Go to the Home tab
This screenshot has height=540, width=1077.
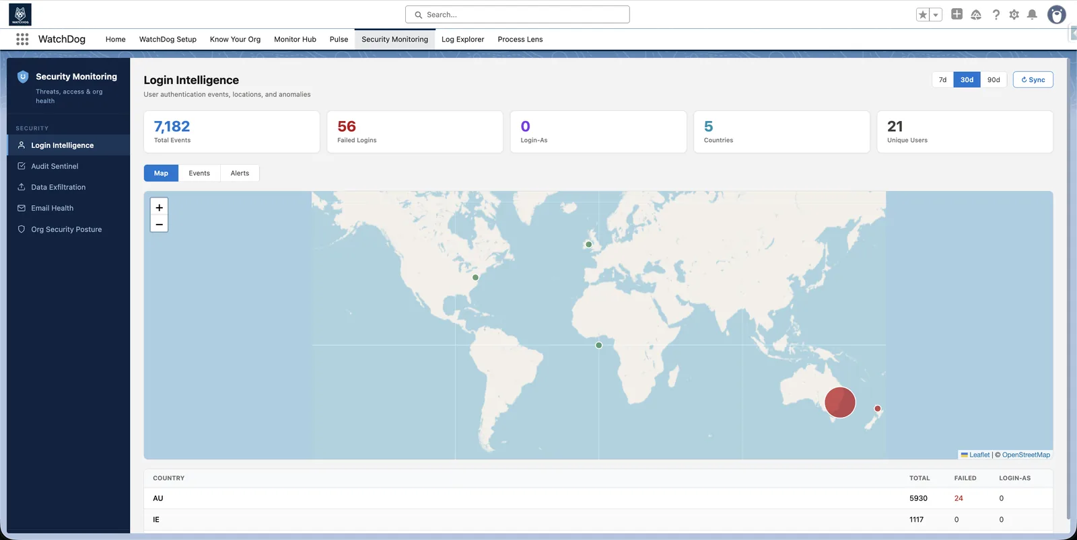115,39
